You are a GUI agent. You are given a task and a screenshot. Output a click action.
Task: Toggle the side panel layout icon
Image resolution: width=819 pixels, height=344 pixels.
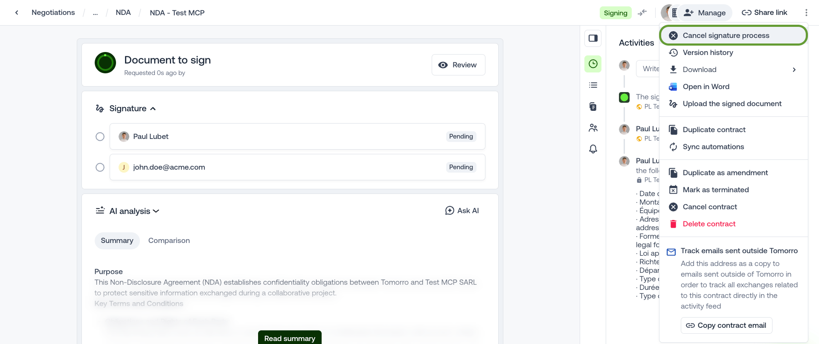pos(593,38)
